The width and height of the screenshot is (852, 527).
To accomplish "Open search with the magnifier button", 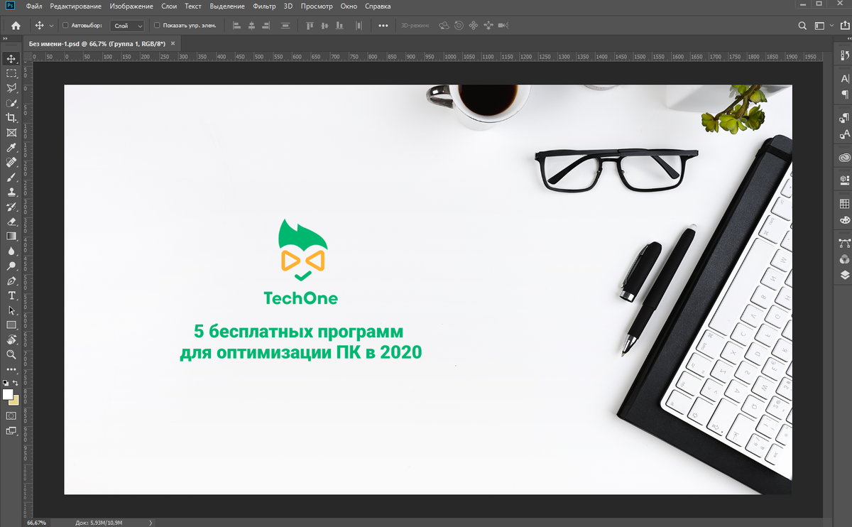I will [x=802, y=25].
